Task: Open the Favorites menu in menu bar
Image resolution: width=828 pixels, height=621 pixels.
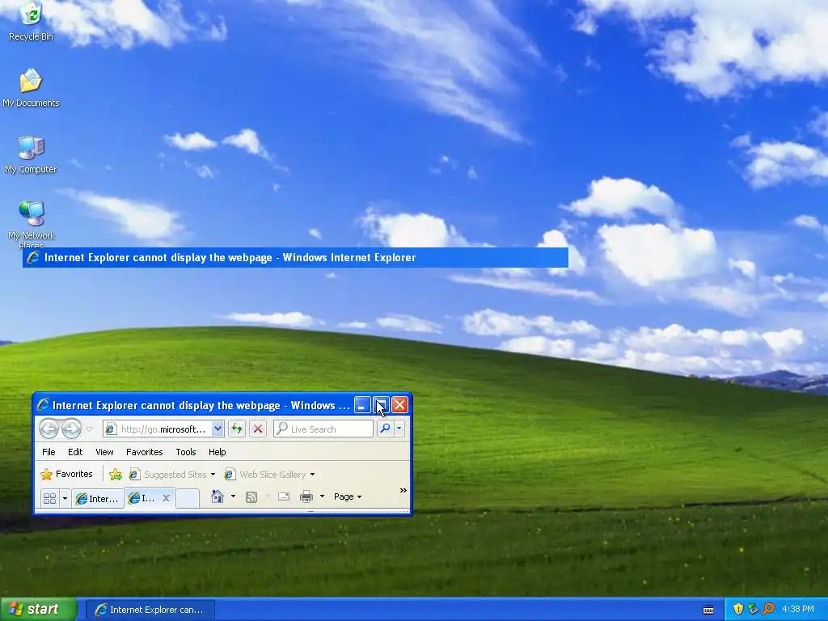Action: pyautogui.click(x=144, y=452)
